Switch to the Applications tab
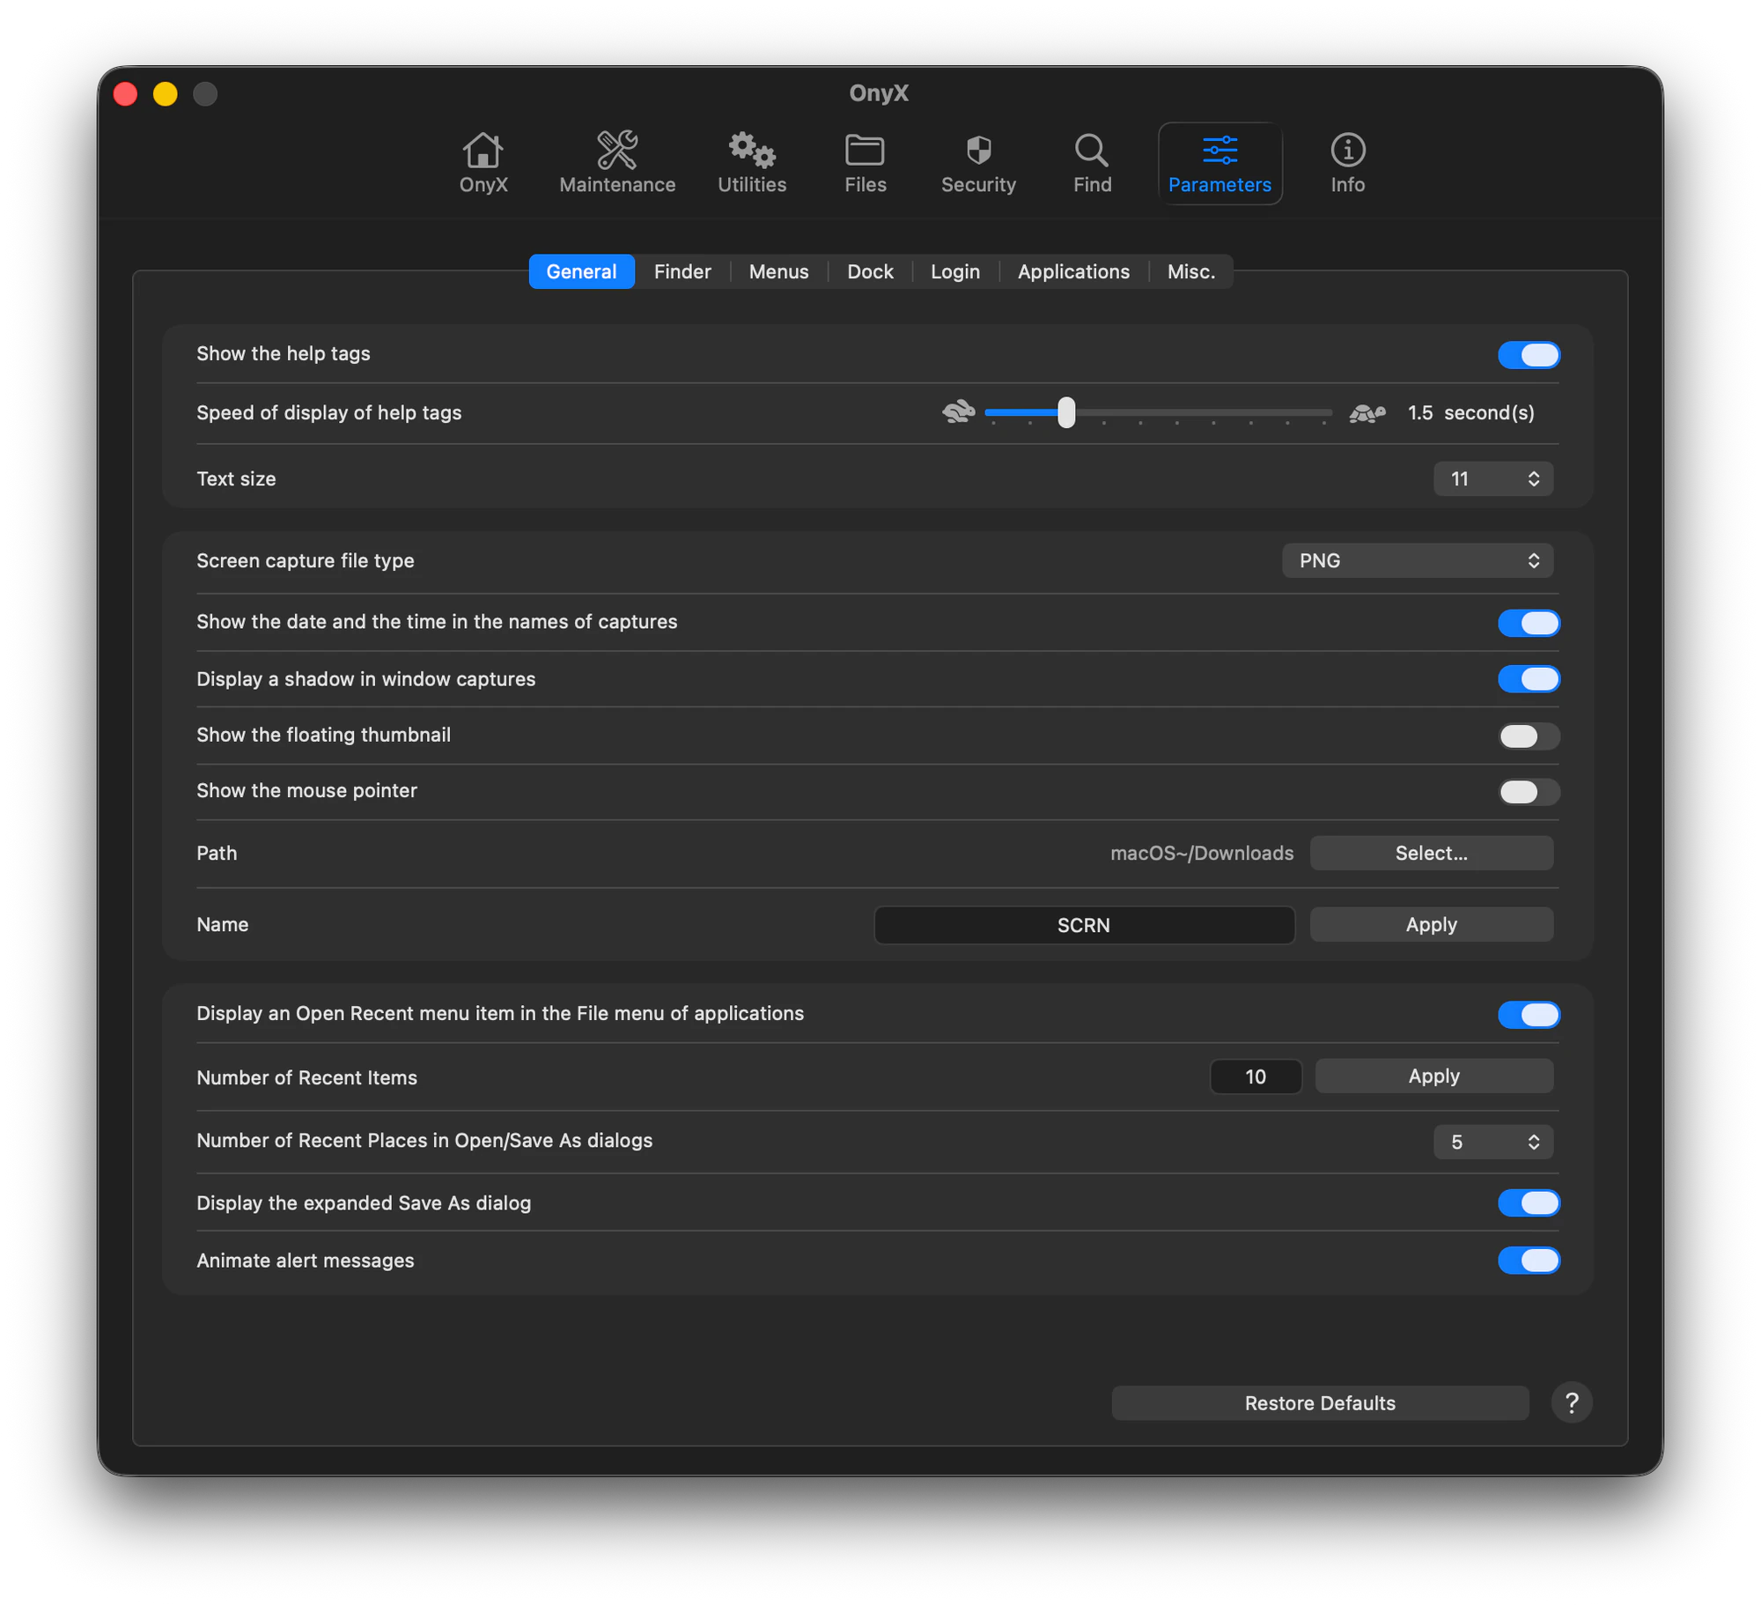 (1073, 271)
